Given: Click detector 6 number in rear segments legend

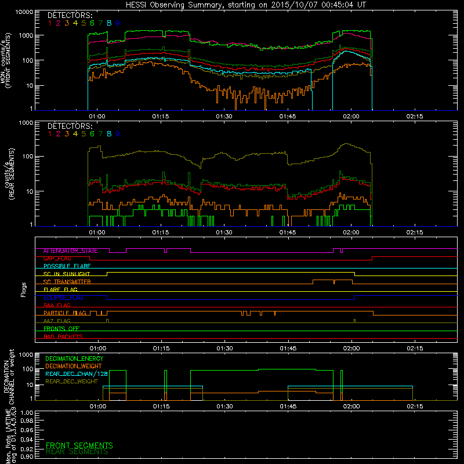Looking at the screenshot, I should point(92,134).
